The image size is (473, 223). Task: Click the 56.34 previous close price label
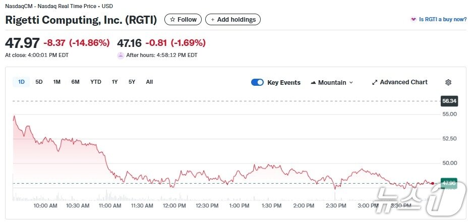pyautogui.click(x=449, y=101)
